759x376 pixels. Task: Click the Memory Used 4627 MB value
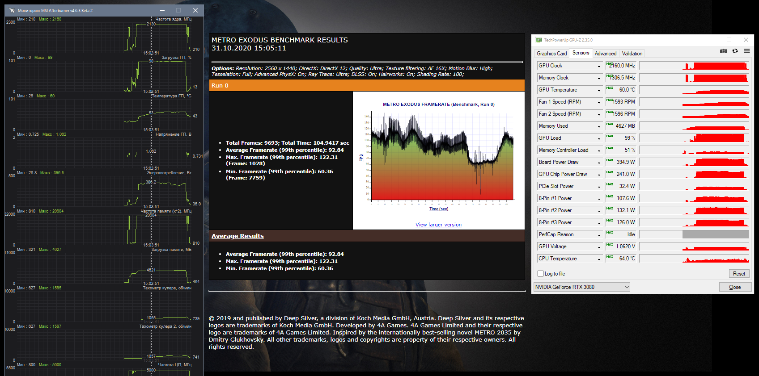(x=625, y=126)
